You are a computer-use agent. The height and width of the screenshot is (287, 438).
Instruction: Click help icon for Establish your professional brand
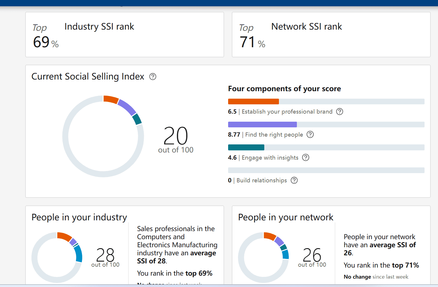click(340, 112)
